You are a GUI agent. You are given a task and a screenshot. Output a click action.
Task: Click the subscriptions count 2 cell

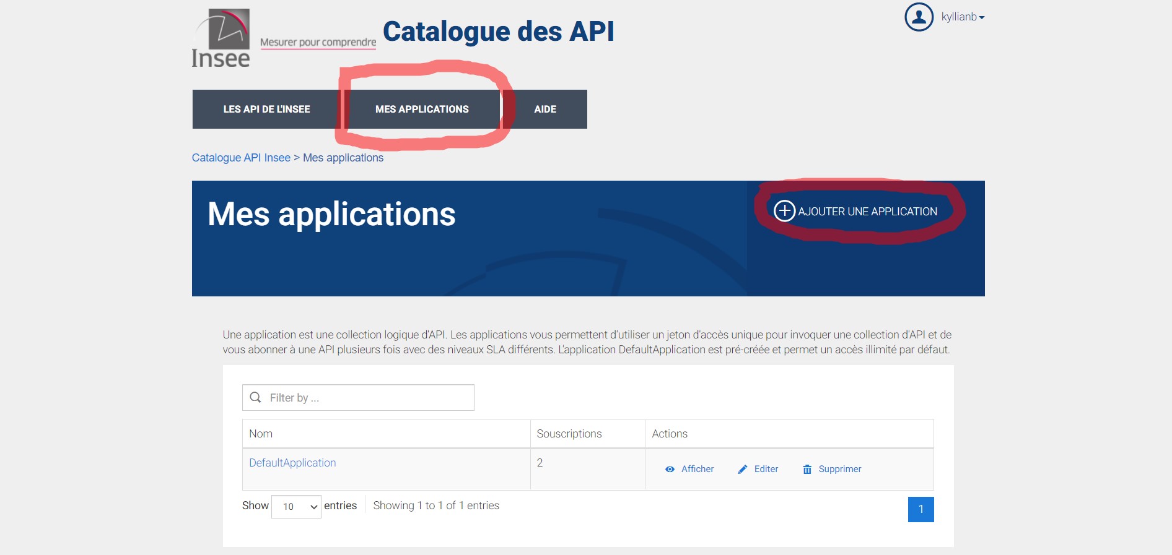point(587,470)
